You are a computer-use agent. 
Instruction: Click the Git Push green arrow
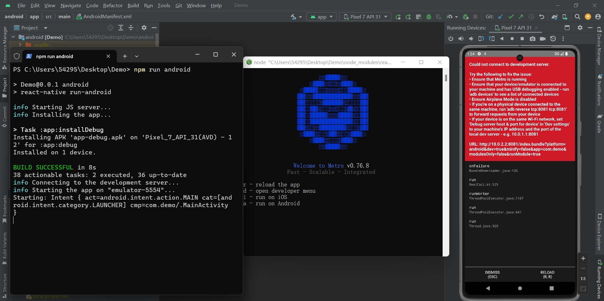click(521, 17)
